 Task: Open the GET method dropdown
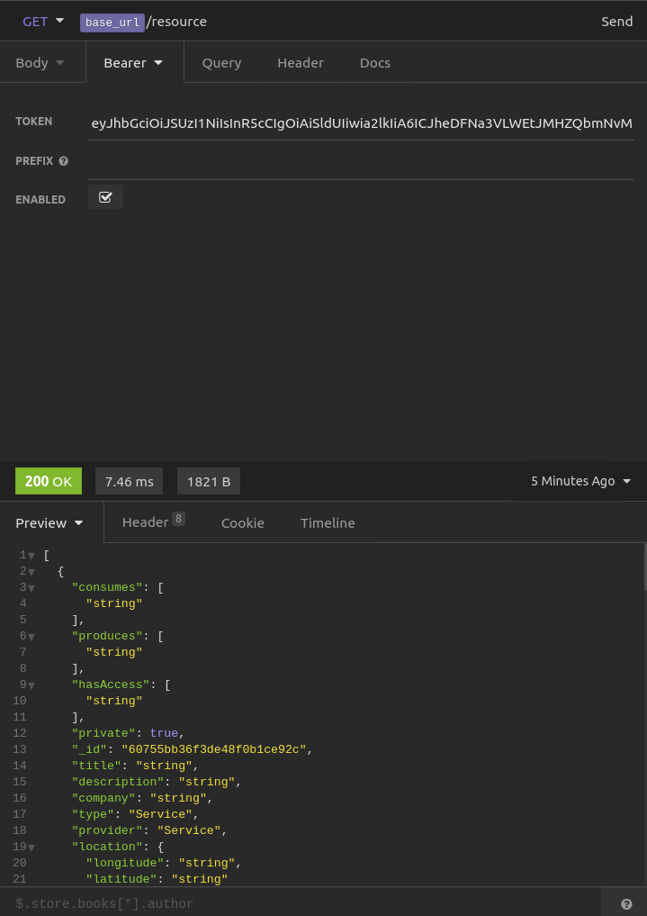tap(43, 22)
